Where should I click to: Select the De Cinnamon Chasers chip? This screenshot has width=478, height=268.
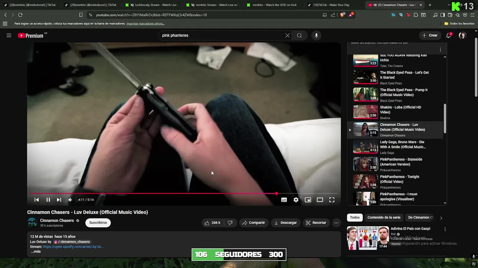pos(420,217)
